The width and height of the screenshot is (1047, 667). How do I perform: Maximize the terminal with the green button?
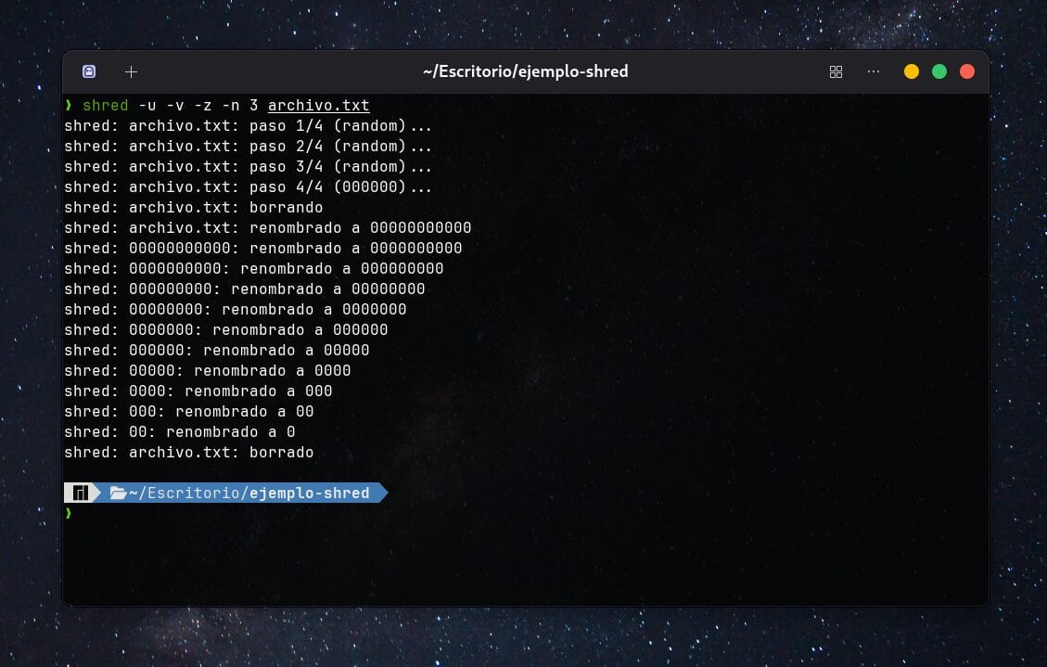pyautogui.click(x=938, y=71)
